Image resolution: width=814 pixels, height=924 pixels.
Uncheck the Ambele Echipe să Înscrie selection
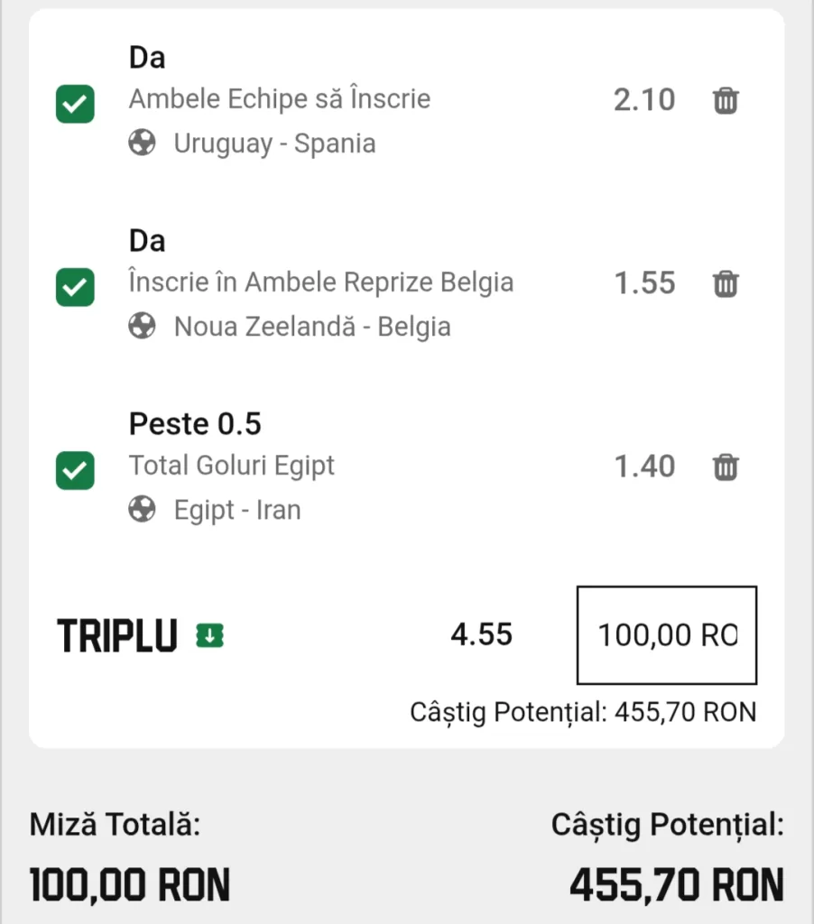[75, 104]
